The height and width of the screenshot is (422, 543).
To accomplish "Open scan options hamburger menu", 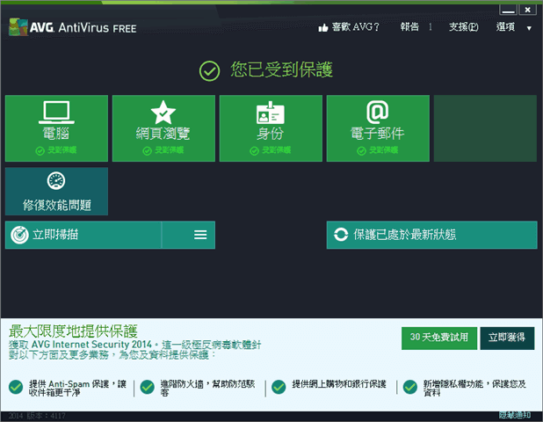I will tap(200, 235).
